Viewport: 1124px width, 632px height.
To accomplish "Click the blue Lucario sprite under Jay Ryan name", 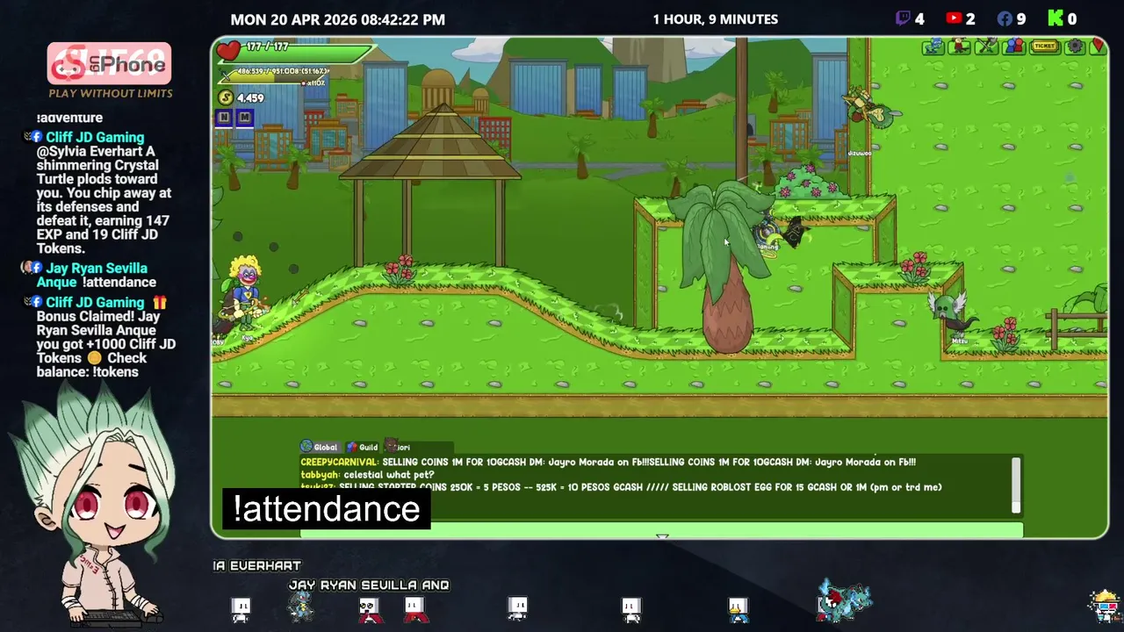I will coord(301,606).
